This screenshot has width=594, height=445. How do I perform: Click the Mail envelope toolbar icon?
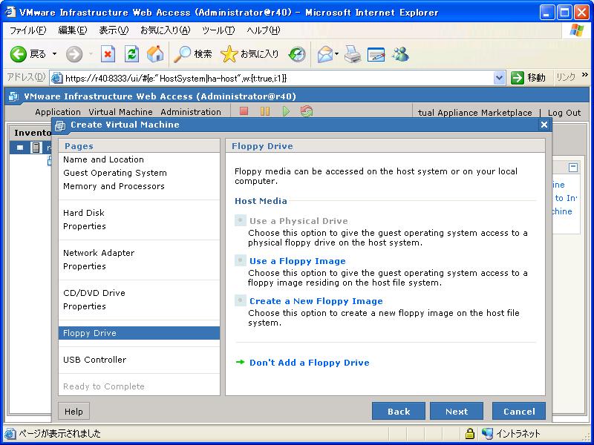[324, 54]
